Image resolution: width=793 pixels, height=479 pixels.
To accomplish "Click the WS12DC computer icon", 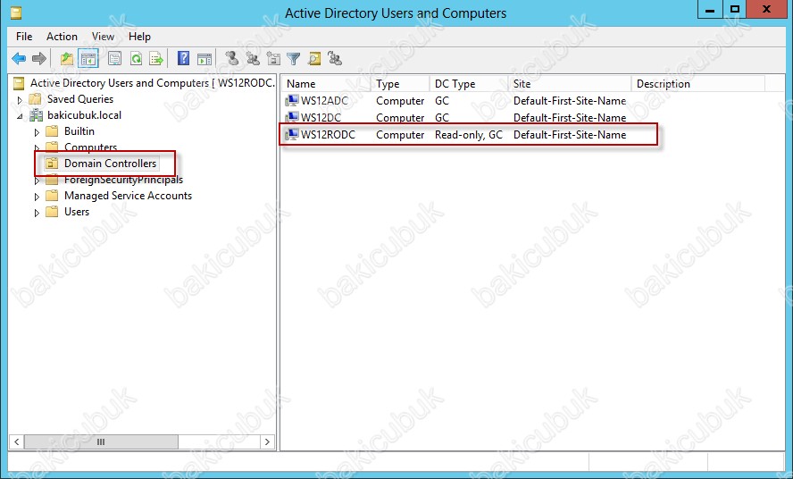I will coord(292,117).
